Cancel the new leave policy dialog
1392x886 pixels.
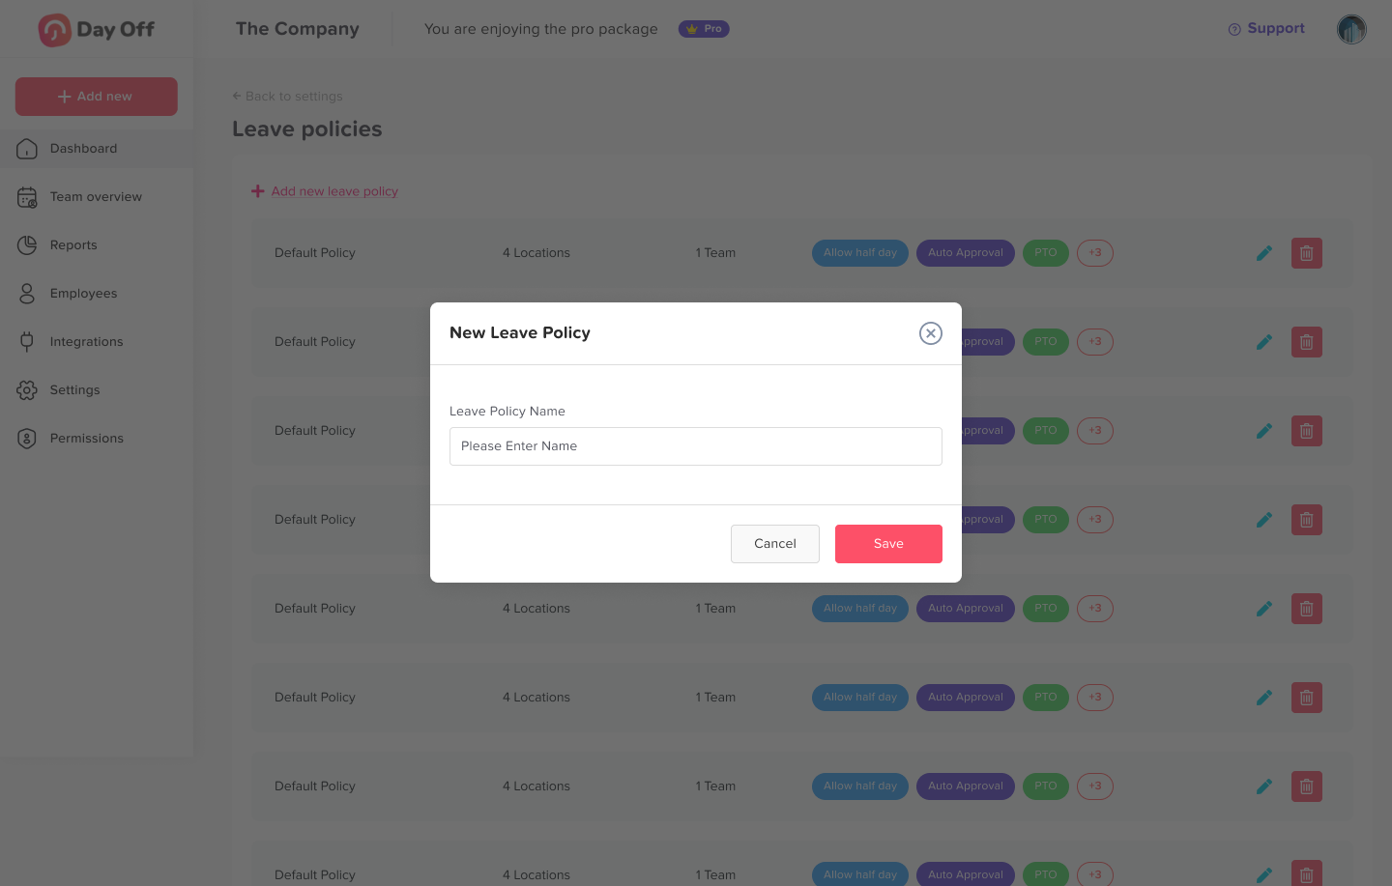tap(774, 544)
